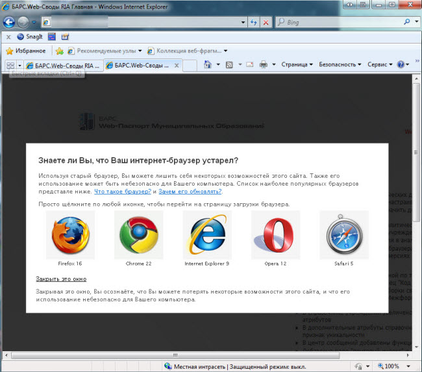Expand the zoom level dropdown arrow
This screenshot has height=372, width=422.
(408, 366)
